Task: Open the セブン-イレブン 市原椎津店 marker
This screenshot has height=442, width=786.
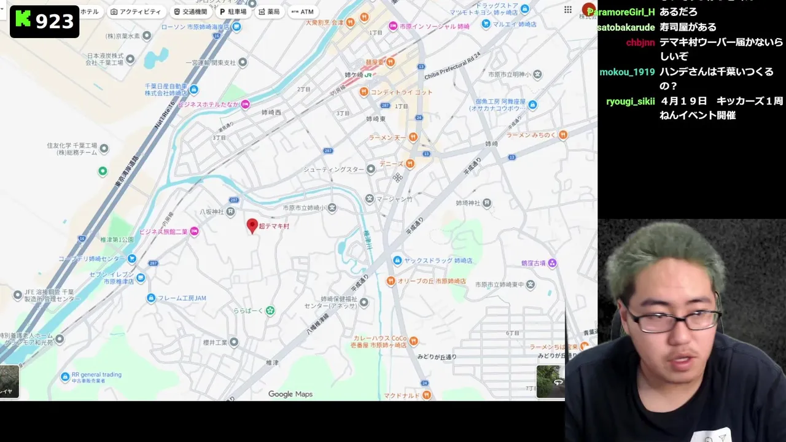Action: click(x=141, y=277)
